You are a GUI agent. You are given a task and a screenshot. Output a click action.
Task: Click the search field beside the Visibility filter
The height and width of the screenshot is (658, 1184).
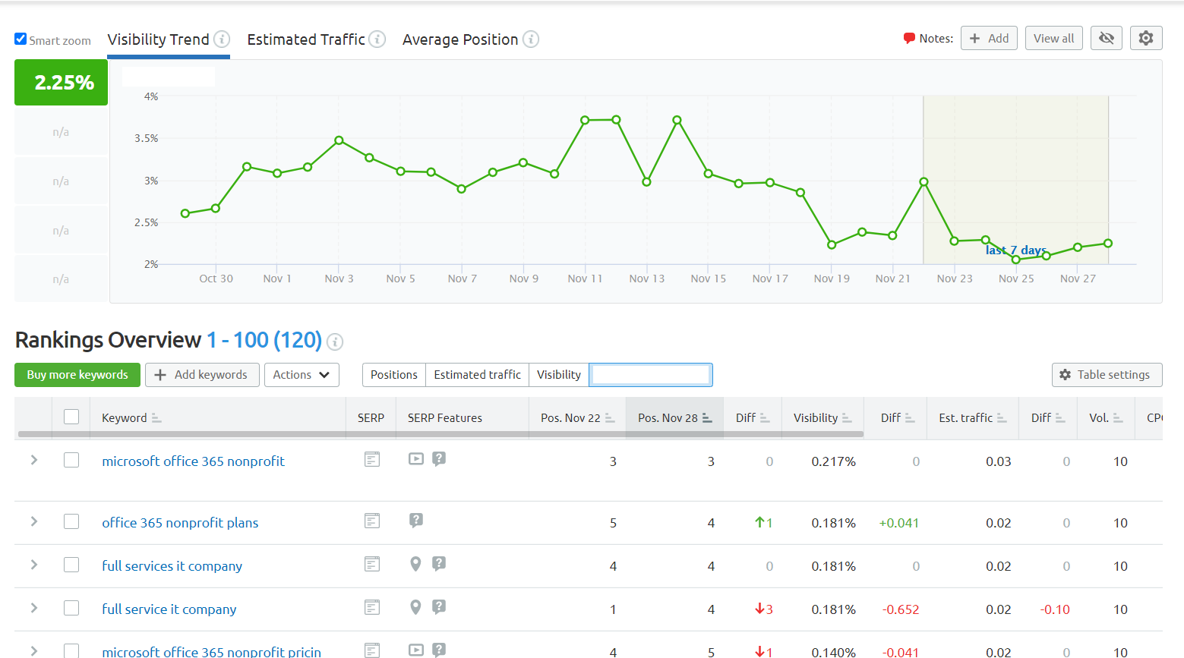coord(651,374)
